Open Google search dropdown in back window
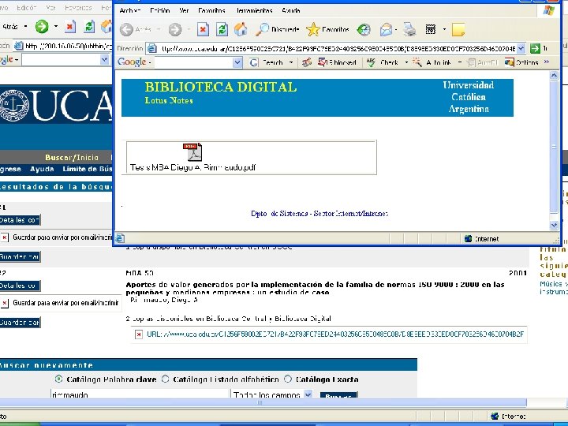Viewport: 568px width, 426px height. tap(104, 59)
